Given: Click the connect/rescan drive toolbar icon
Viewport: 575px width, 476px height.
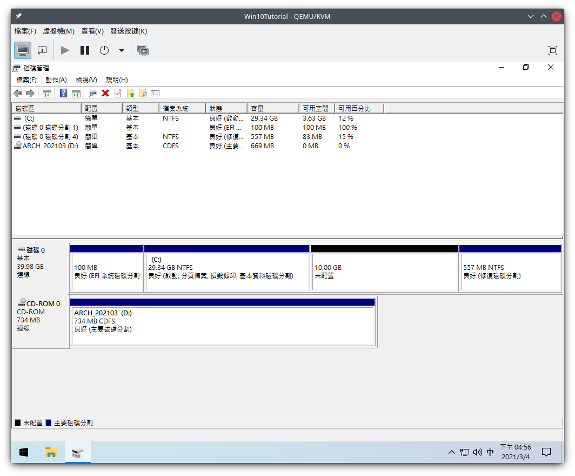Looking at the screenshot, I should 92,93.
